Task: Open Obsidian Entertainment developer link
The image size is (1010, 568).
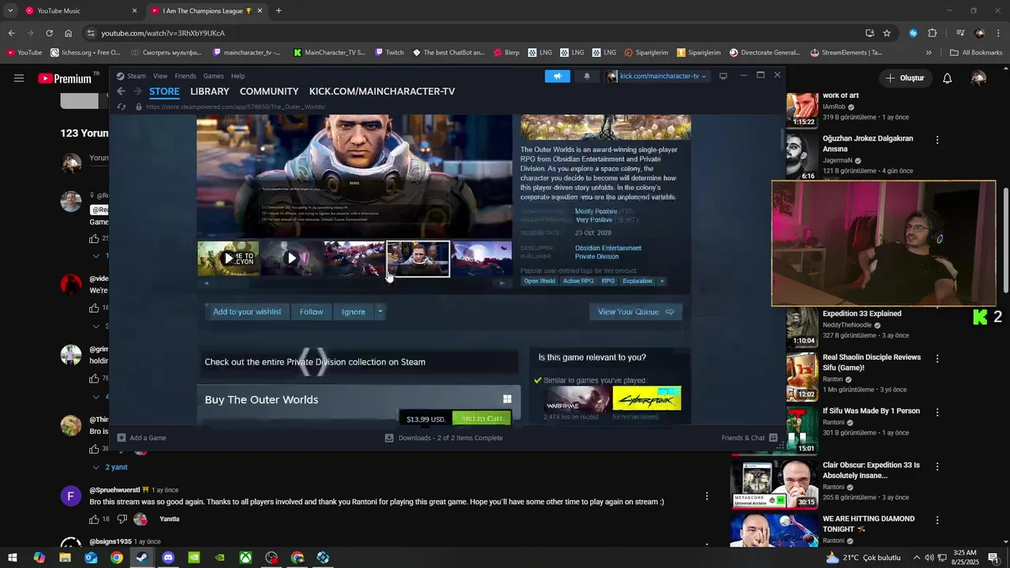Action: 608,248
